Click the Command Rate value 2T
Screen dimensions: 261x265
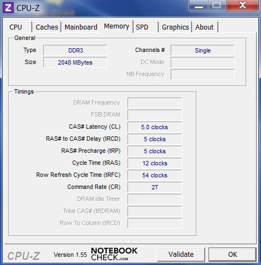[x=155, y=187]
